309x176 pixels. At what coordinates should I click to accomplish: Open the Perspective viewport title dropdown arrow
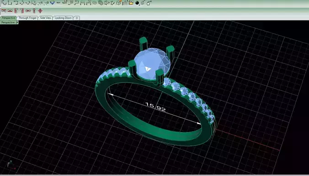17,22
